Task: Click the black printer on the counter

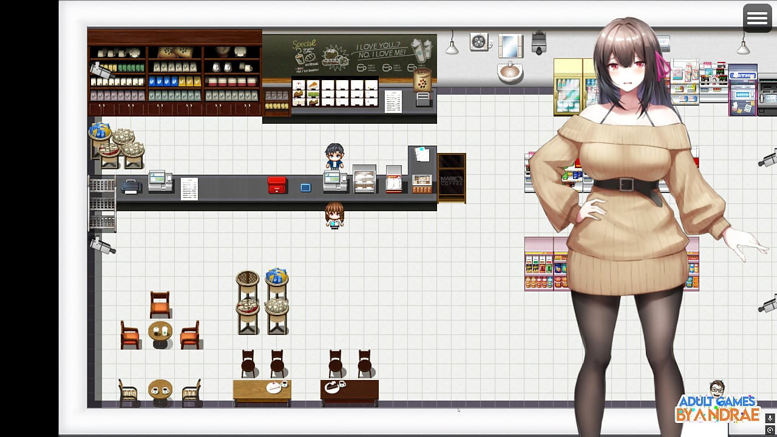Action: (x=132, y=186)
